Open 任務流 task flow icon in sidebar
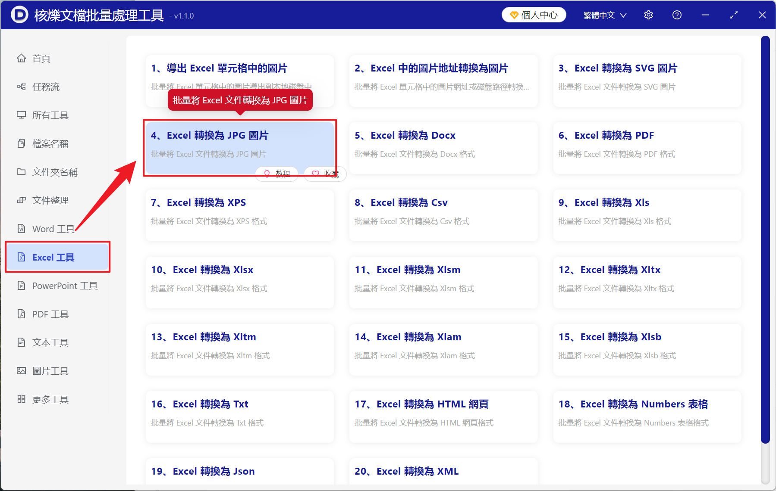The height and width of the screenshot is (491, 776). pyautogui.click(x=21, y=87)
